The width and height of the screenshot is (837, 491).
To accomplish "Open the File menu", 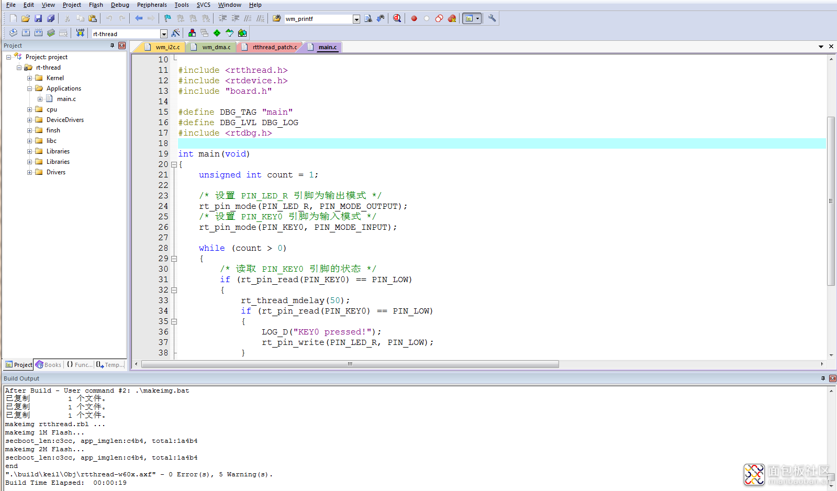I will [11, 5].
